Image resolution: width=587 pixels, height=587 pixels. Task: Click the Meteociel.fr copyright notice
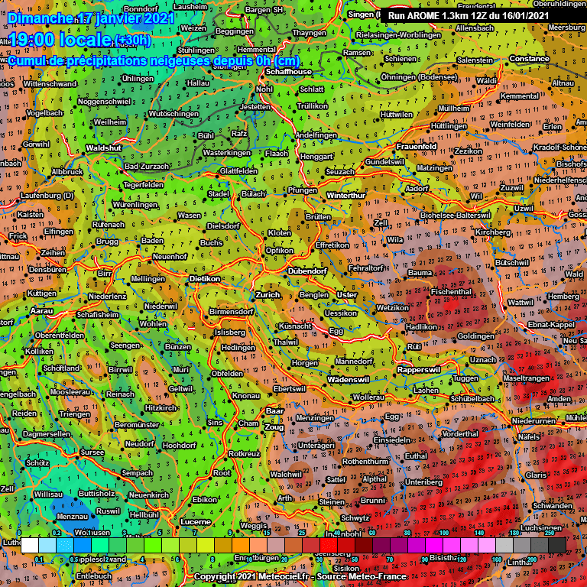[x=300, y=576]
